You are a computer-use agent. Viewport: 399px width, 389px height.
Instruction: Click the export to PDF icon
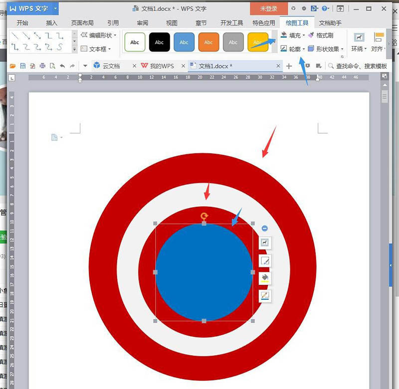pyautogui.click(x=32, y=66)
